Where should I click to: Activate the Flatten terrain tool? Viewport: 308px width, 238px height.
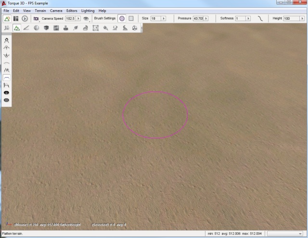(x=7, y=77)
